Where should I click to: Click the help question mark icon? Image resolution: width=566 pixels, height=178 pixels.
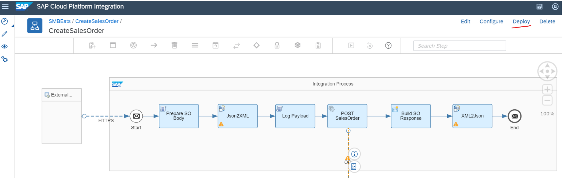click(x=388, y=46)
